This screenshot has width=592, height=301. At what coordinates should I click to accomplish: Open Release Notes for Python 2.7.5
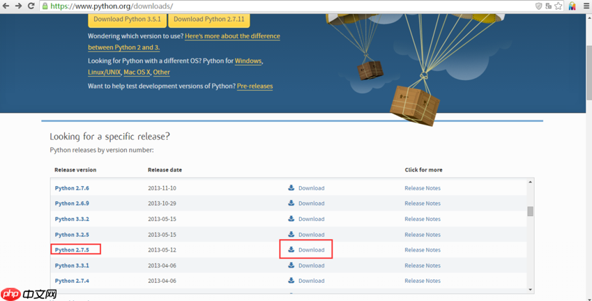click(423, 249)
